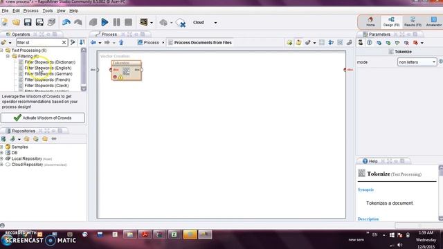The width and height of the screenshot is (443, 249).
Task: Select Filter Stopwords (German) operator
Action: [x=48, y=74]
